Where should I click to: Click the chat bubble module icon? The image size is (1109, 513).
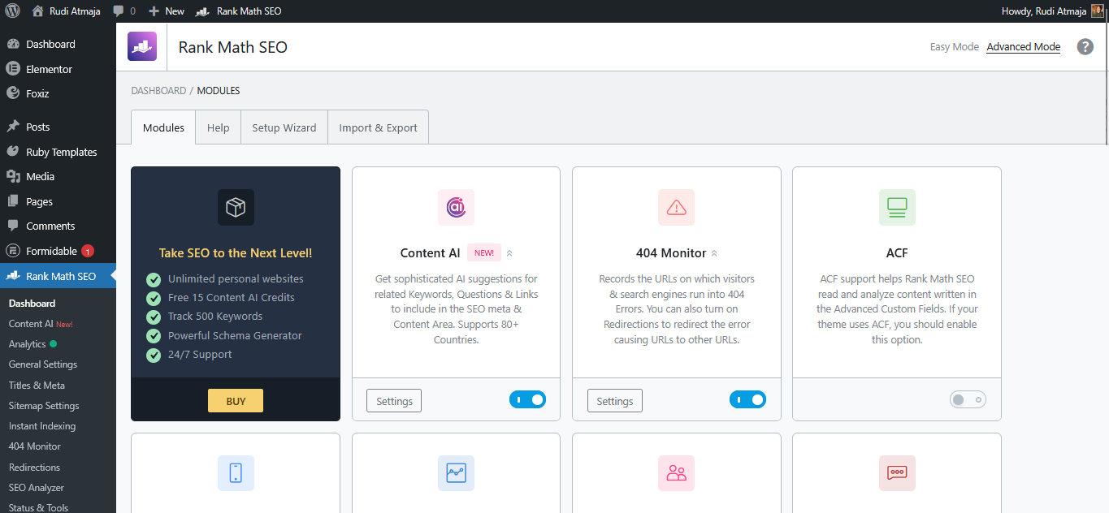pos(897,473)
